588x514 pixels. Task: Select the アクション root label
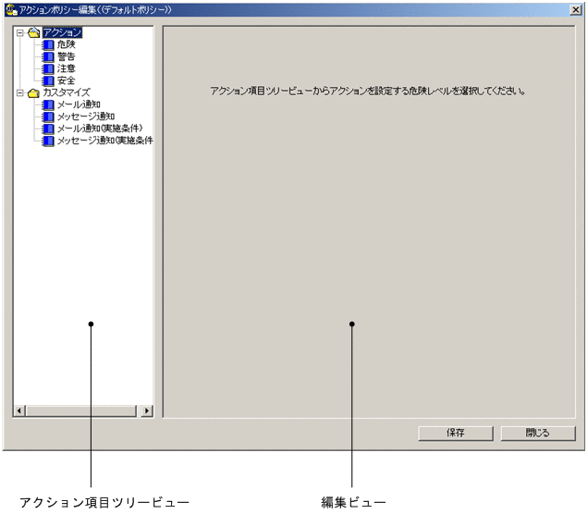coord(62,32)
